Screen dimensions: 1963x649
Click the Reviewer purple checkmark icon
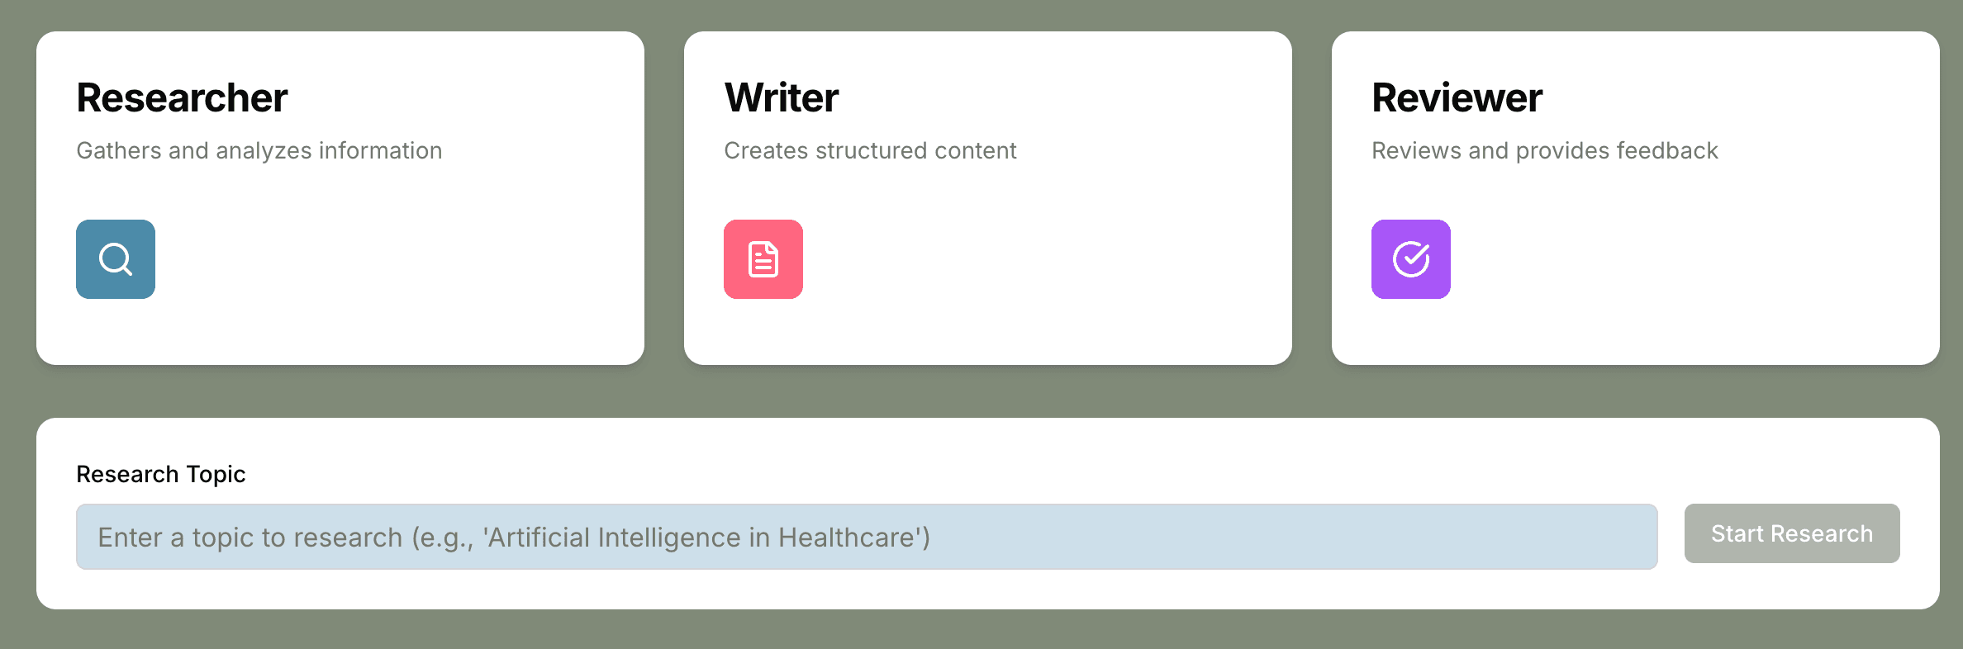point(1410,259)
